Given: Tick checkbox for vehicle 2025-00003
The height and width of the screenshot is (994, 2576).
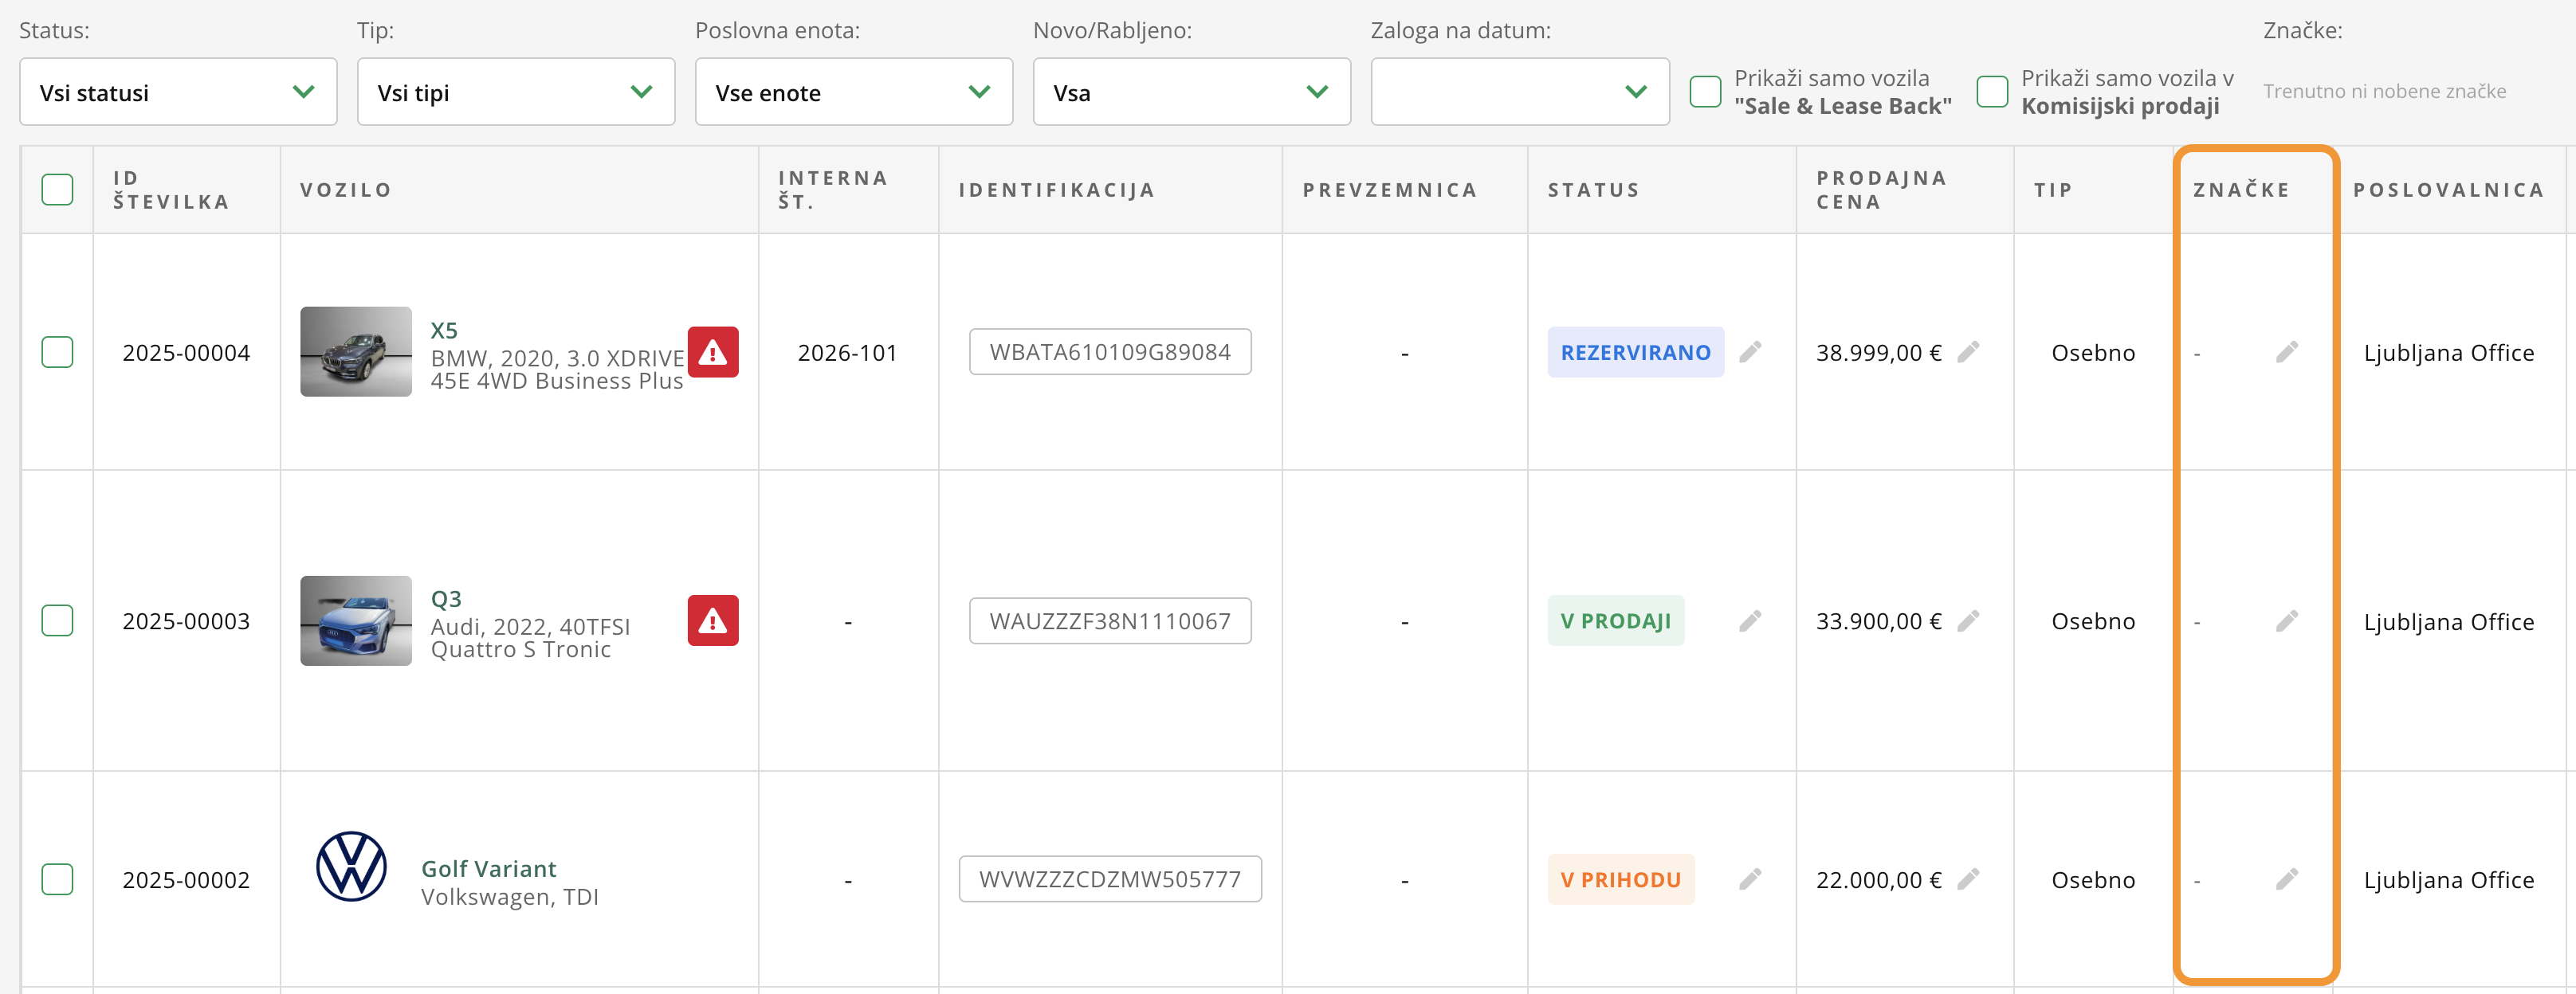Looking at the screenshot, I should coord(57,621).
